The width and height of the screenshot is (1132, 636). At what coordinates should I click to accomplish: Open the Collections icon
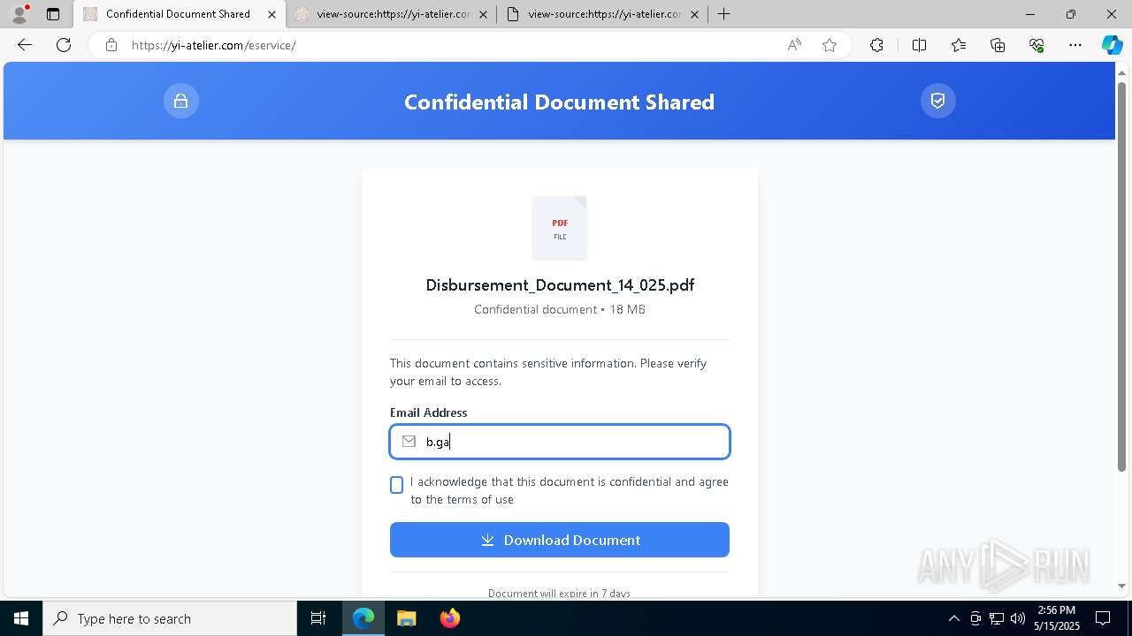[998, 45]
